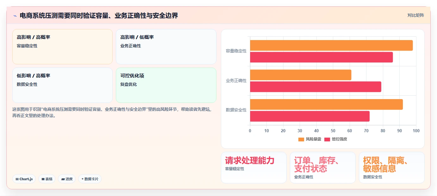This screenshot has height=196, width=437.
Task: Click the 表格 tag chip
Action: (47, 179)
